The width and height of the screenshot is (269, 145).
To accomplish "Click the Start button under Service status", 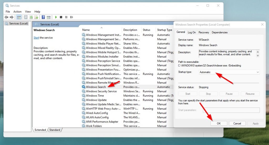I will click(188, 94).
